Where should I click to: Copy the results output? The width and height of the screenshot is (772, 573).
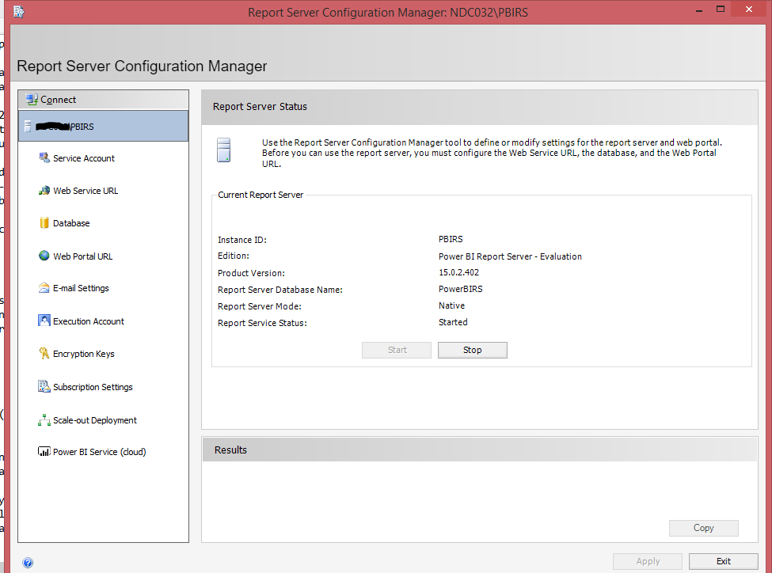[703, 528]
